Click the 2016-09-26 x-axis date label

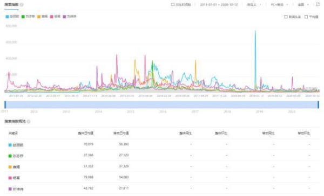click(183, 96)
